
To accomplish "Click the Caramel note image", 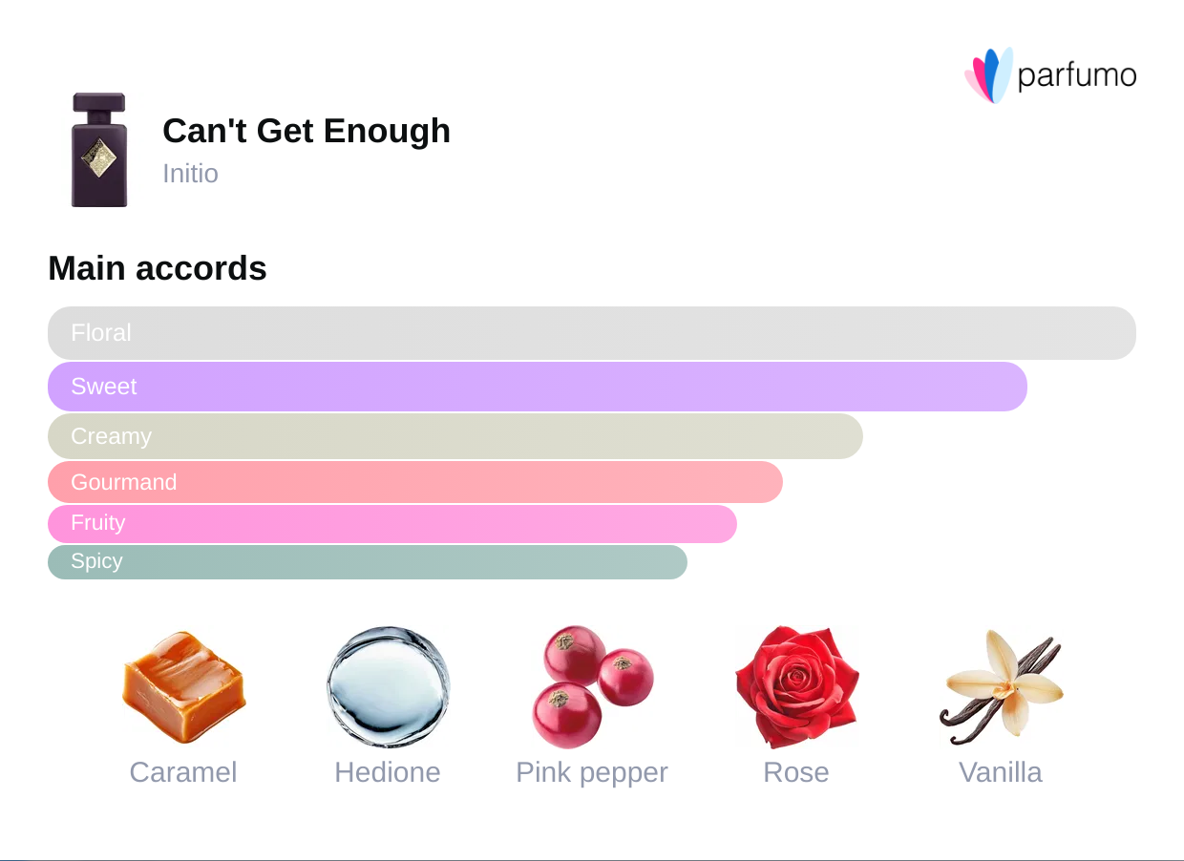I will [x=183, y=685].
